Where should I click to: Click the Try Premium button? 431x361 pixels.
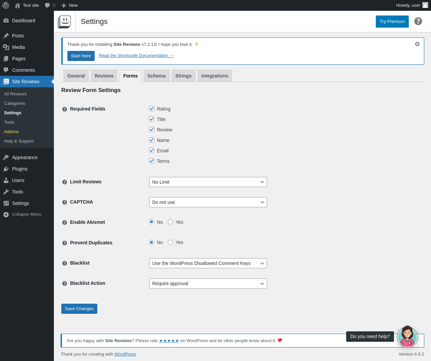tap(392, 22)
